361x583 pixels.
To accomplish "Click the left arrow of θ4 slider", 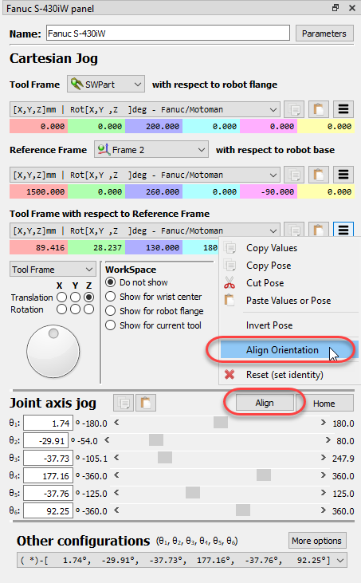I will point(116,475).
